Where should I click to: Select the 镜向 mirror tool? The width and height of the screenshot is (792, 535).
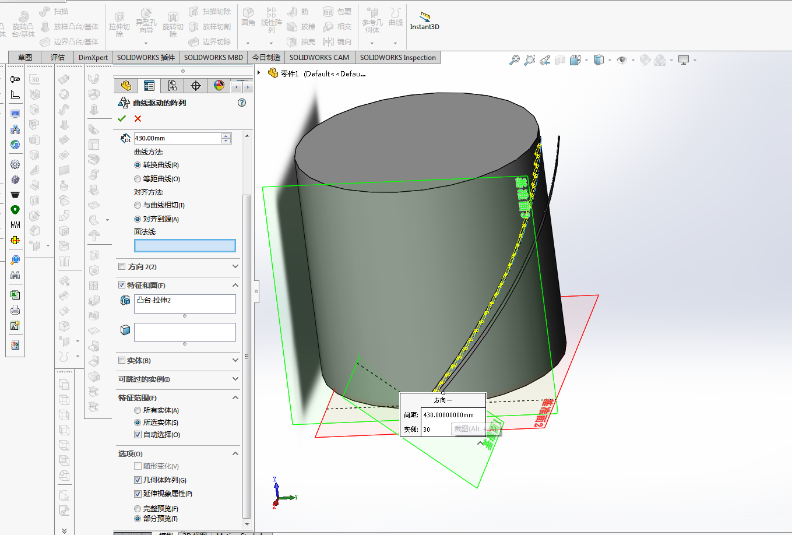tap(337, 42)
